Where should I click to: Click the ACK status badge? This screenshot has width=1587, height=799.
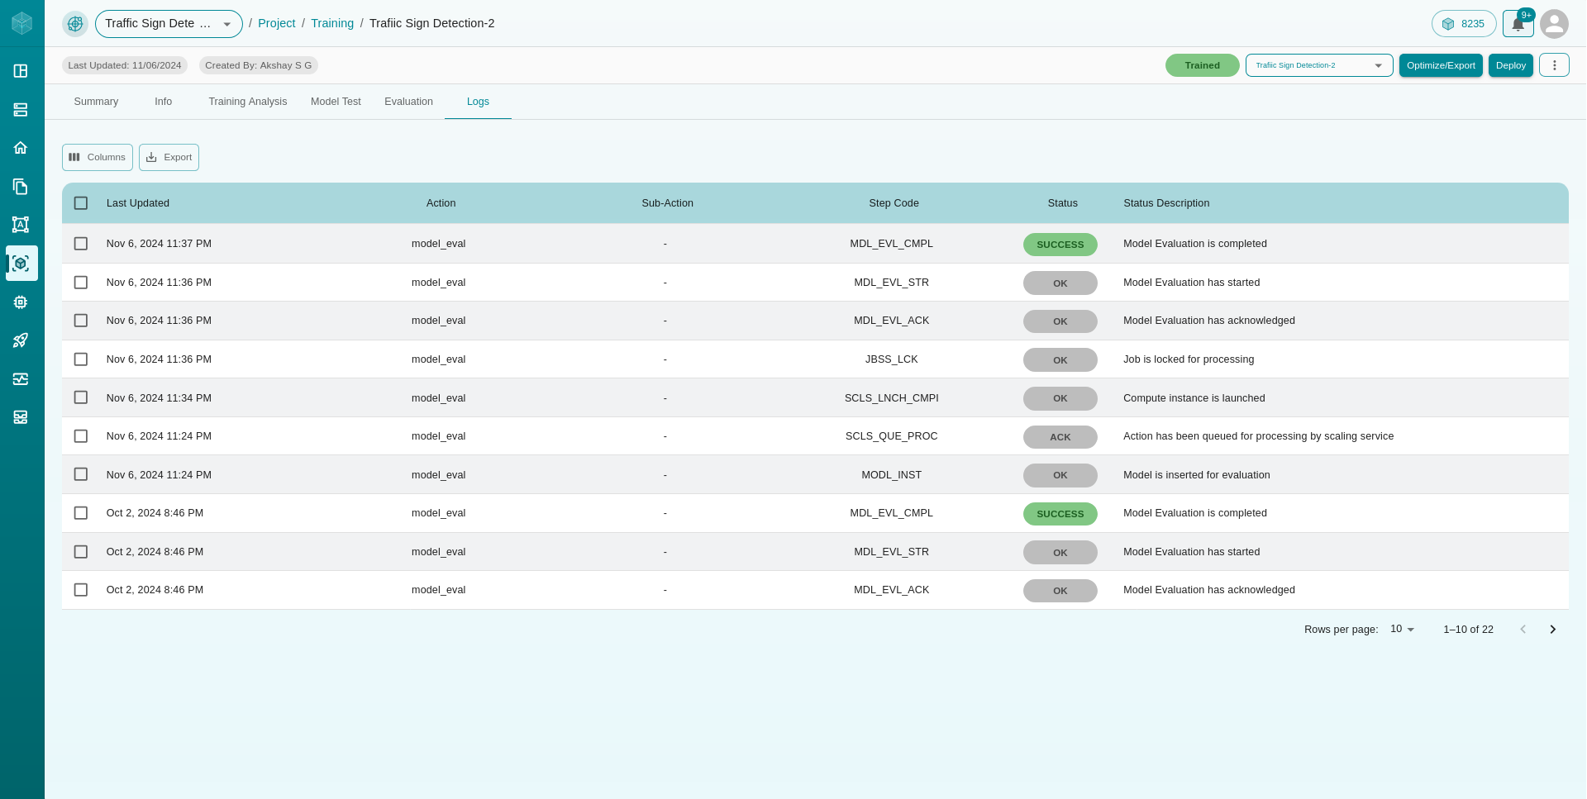tap(1060, 437)
